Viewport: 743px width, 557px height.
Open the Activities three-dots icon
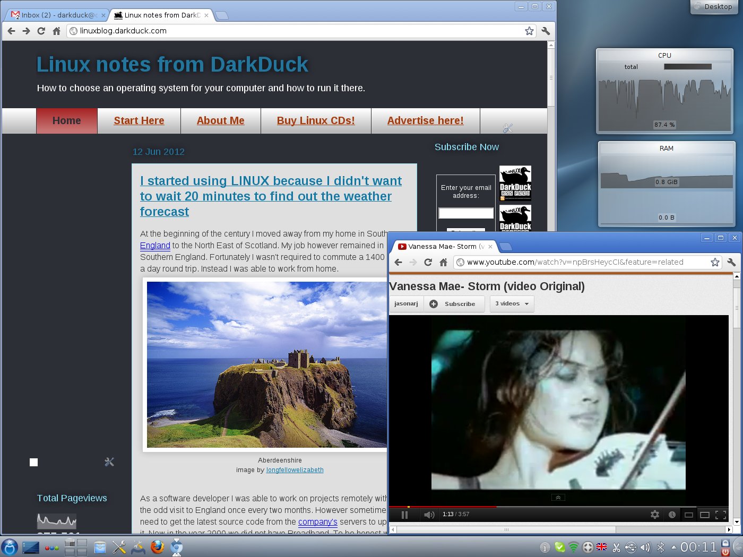click(x=52, y=548)
